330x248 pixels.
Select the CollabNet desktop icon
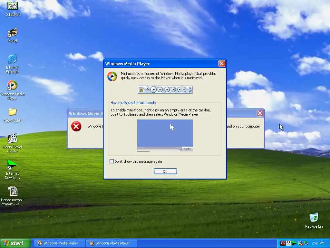12,9
